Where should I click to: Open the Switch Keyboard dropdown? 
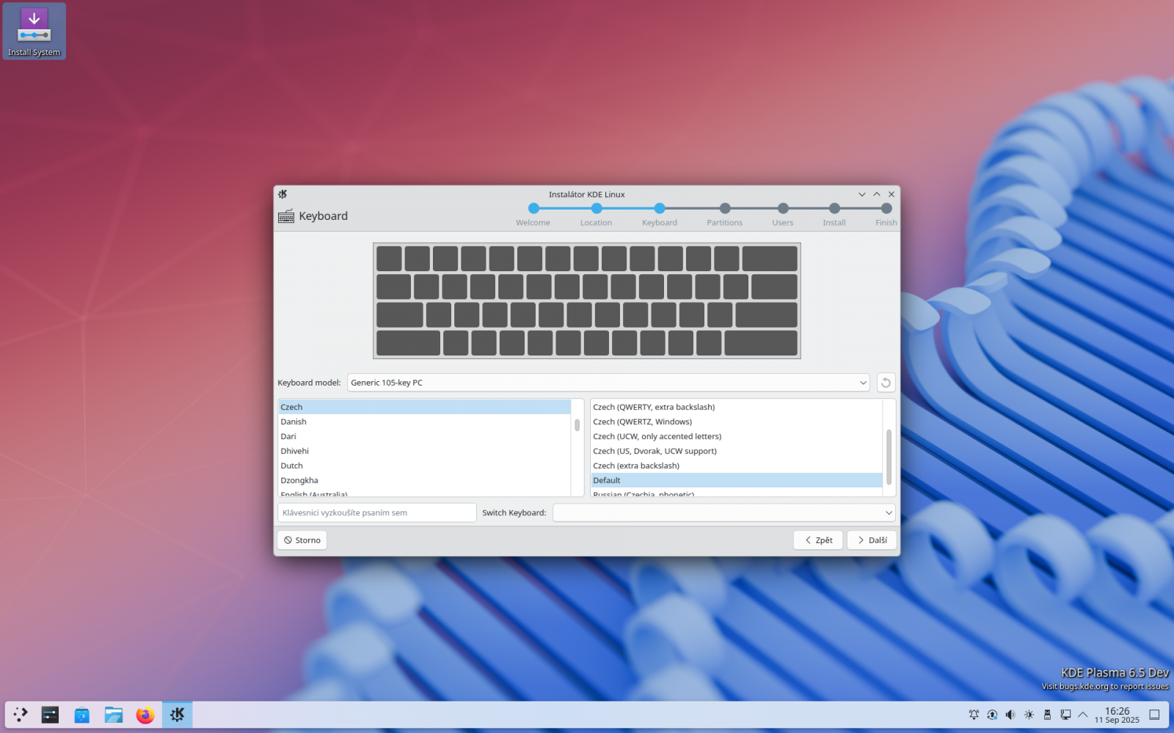click(724, 513)
